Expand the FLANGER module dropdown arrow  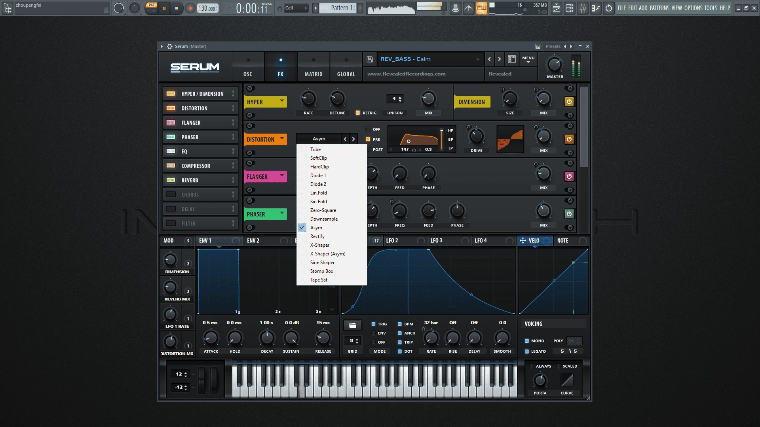pyautogui.click(x=282, y=176)
